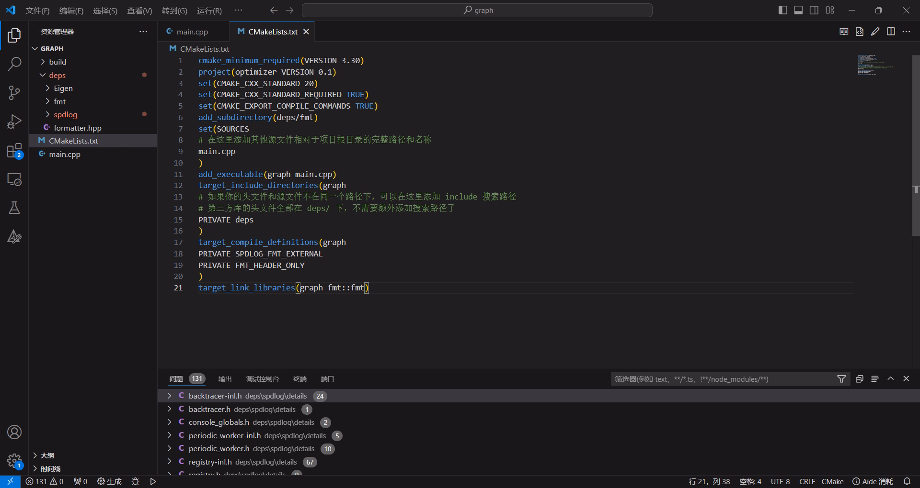Toggle secondary side bar visibility
This screenshot has height=488, width=920.
point(814,10)
